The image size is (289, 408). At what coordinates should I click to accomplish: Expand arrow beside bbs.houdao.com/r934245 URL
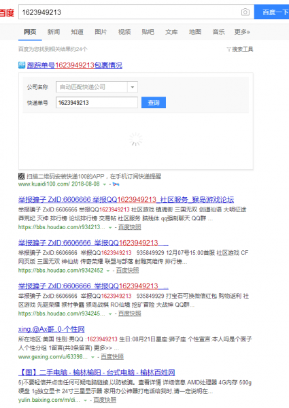tap(110, 314)
